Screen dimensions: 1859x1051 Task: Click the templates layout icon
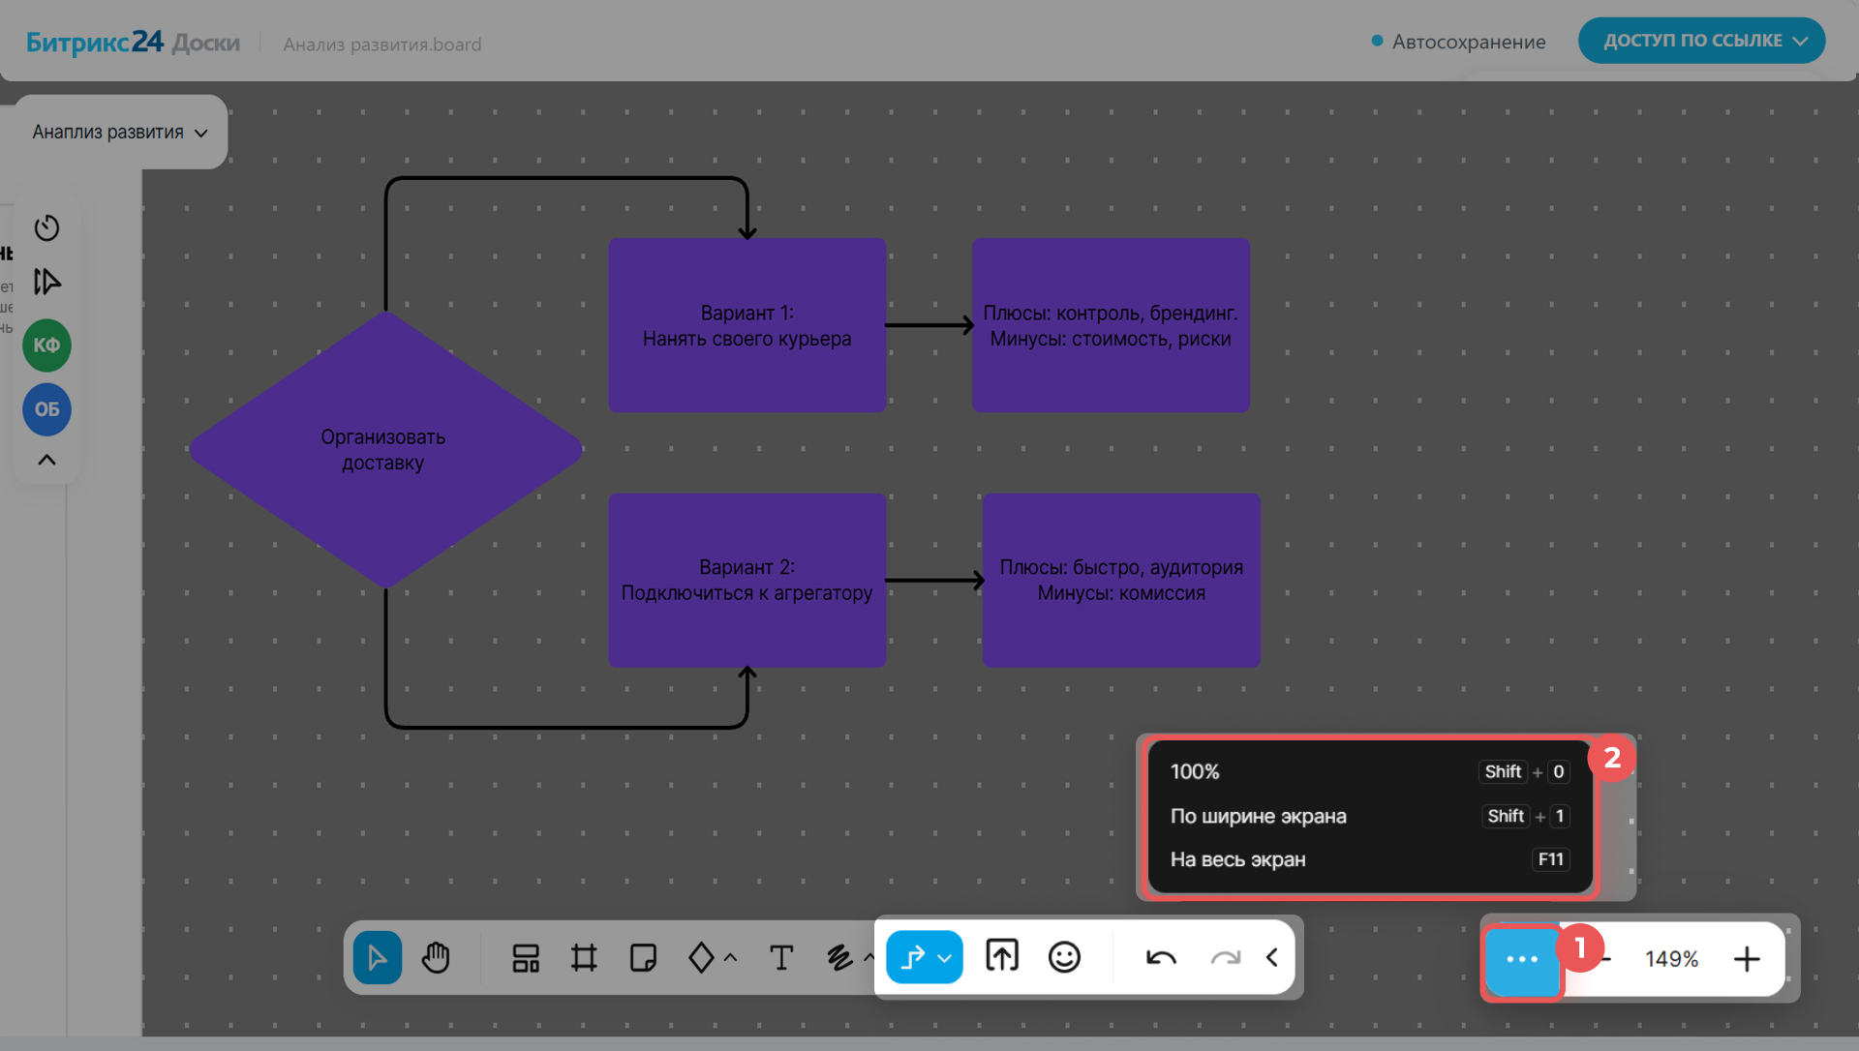[526, 958]
